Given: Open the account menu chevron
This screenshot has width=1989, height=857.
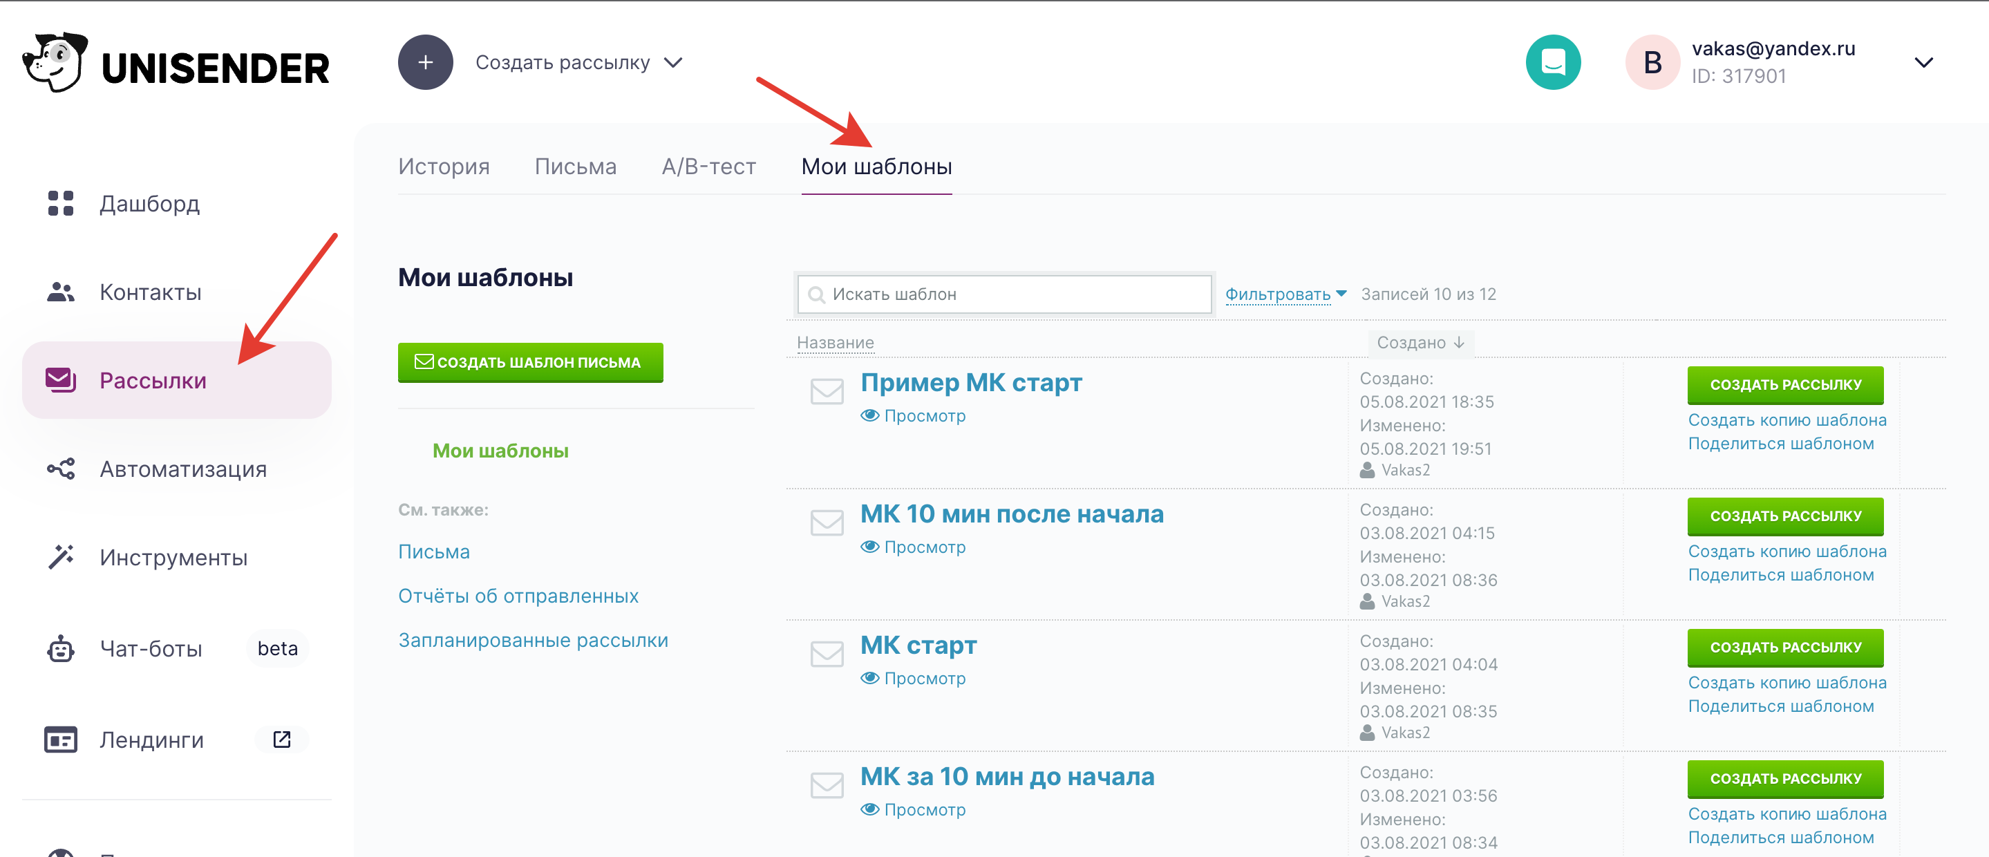Looking at the screenshot, I should tap(1923, 62).
